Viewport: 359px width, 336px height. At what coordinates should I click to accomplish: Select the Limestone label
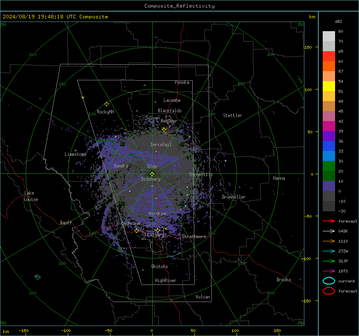point(75,154)
